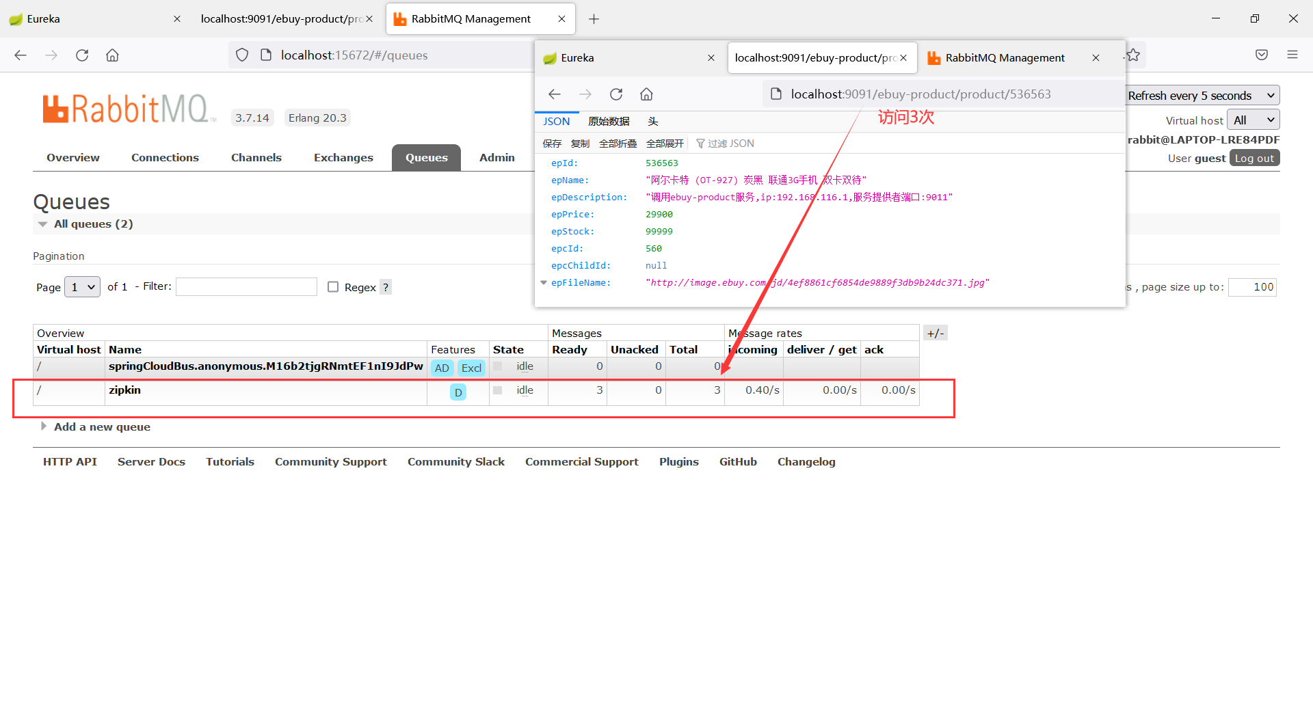Open the Page number dropdown
Viewport: 1313px width, 704px height.
(82, 287)
